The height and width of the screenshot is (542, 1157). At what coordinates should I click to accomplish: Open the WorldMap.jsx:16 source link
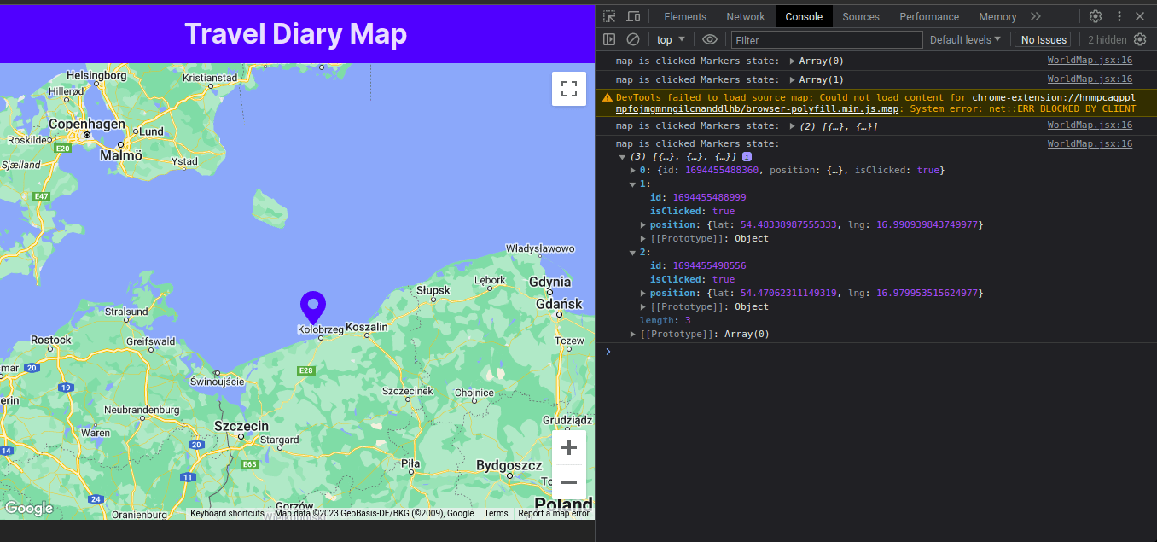coord(1089,61)
